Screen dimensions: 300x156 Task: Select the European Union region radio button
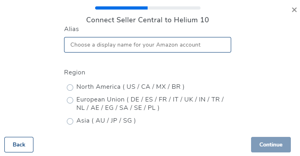point(70,100)
